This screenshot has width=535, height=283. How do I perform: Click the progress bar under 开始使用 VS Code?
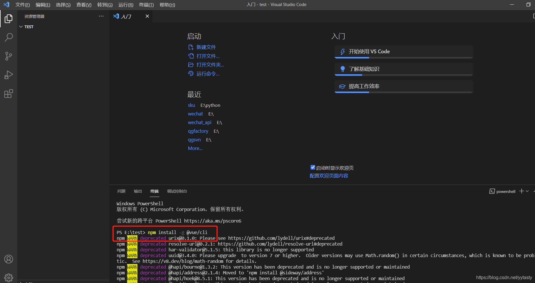tap(404, 58)
